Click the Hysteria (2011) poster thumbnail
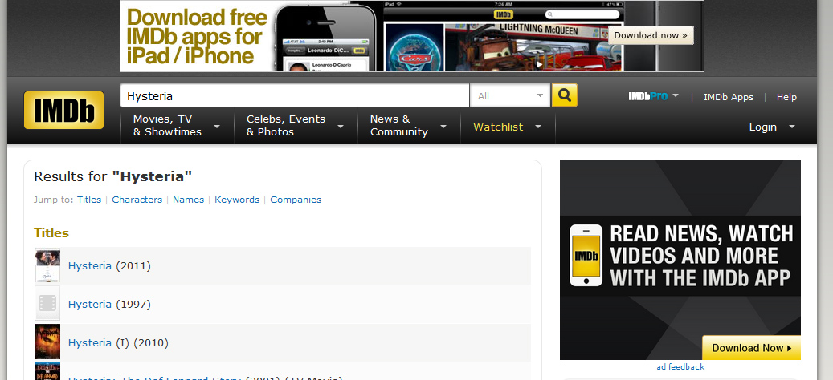This screenshot has height=380, width=833. tap(47, 265)
